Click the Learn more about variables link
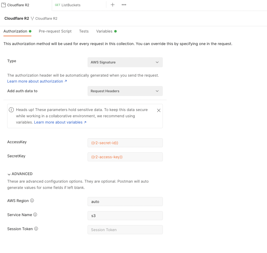 [x=59, y=122]
